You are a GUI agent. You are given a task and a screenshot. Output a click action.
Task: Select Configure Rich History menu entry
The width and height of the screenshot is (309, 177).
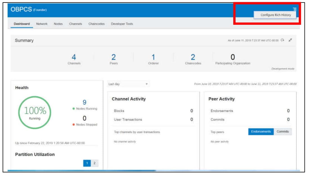pos(276,15)
